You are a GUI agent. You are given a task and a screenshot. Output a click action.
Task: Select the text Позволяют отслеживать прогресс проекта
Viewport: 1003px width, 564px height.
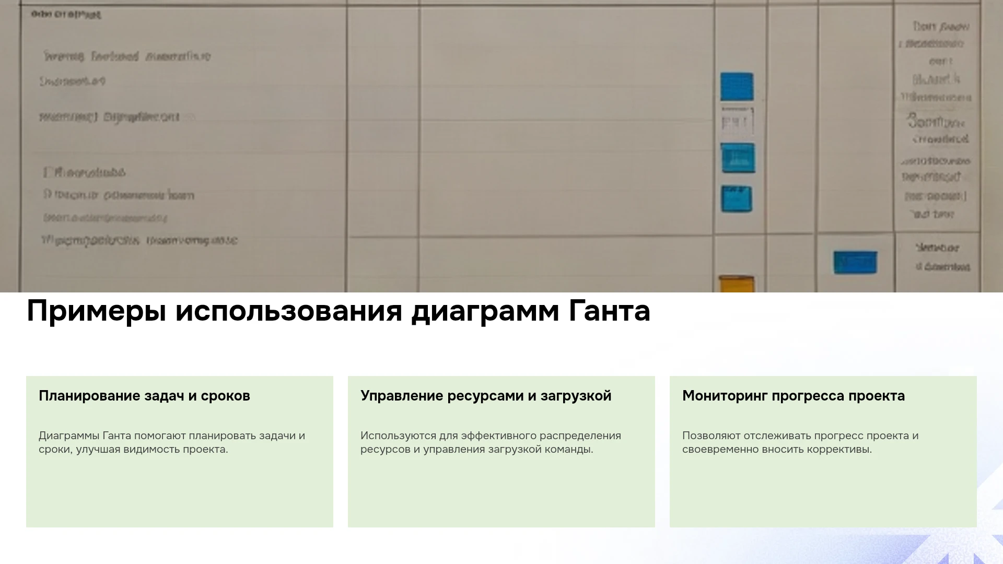pos(800,442)
